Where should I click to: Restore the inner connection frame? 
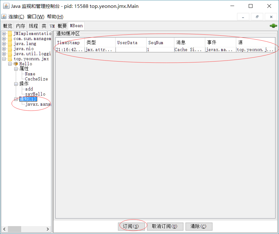pos(257,17)
